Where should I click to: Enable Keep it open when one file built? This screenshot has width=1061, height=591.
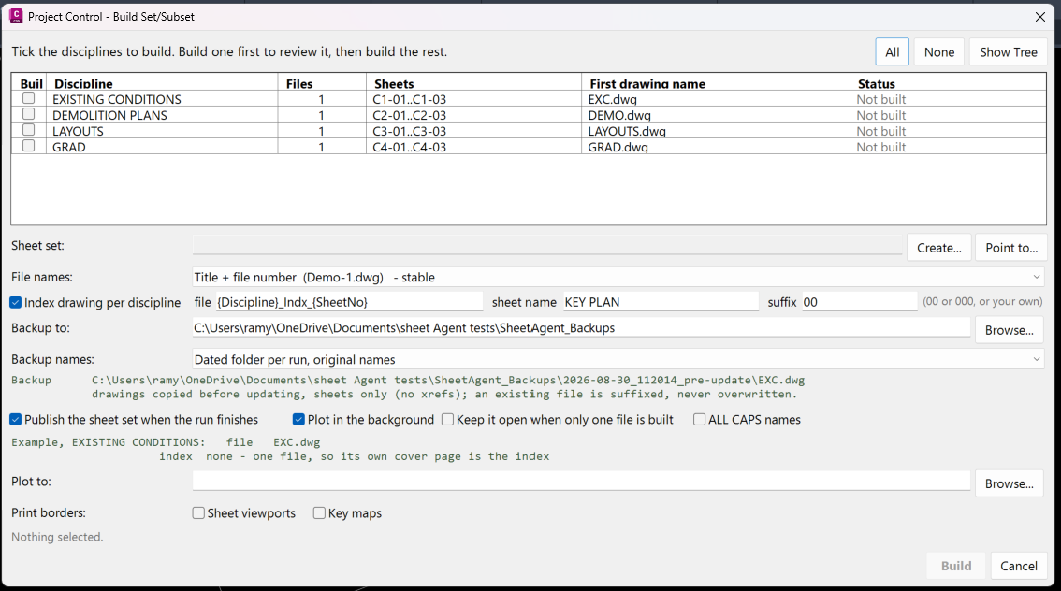pos(447,419)
